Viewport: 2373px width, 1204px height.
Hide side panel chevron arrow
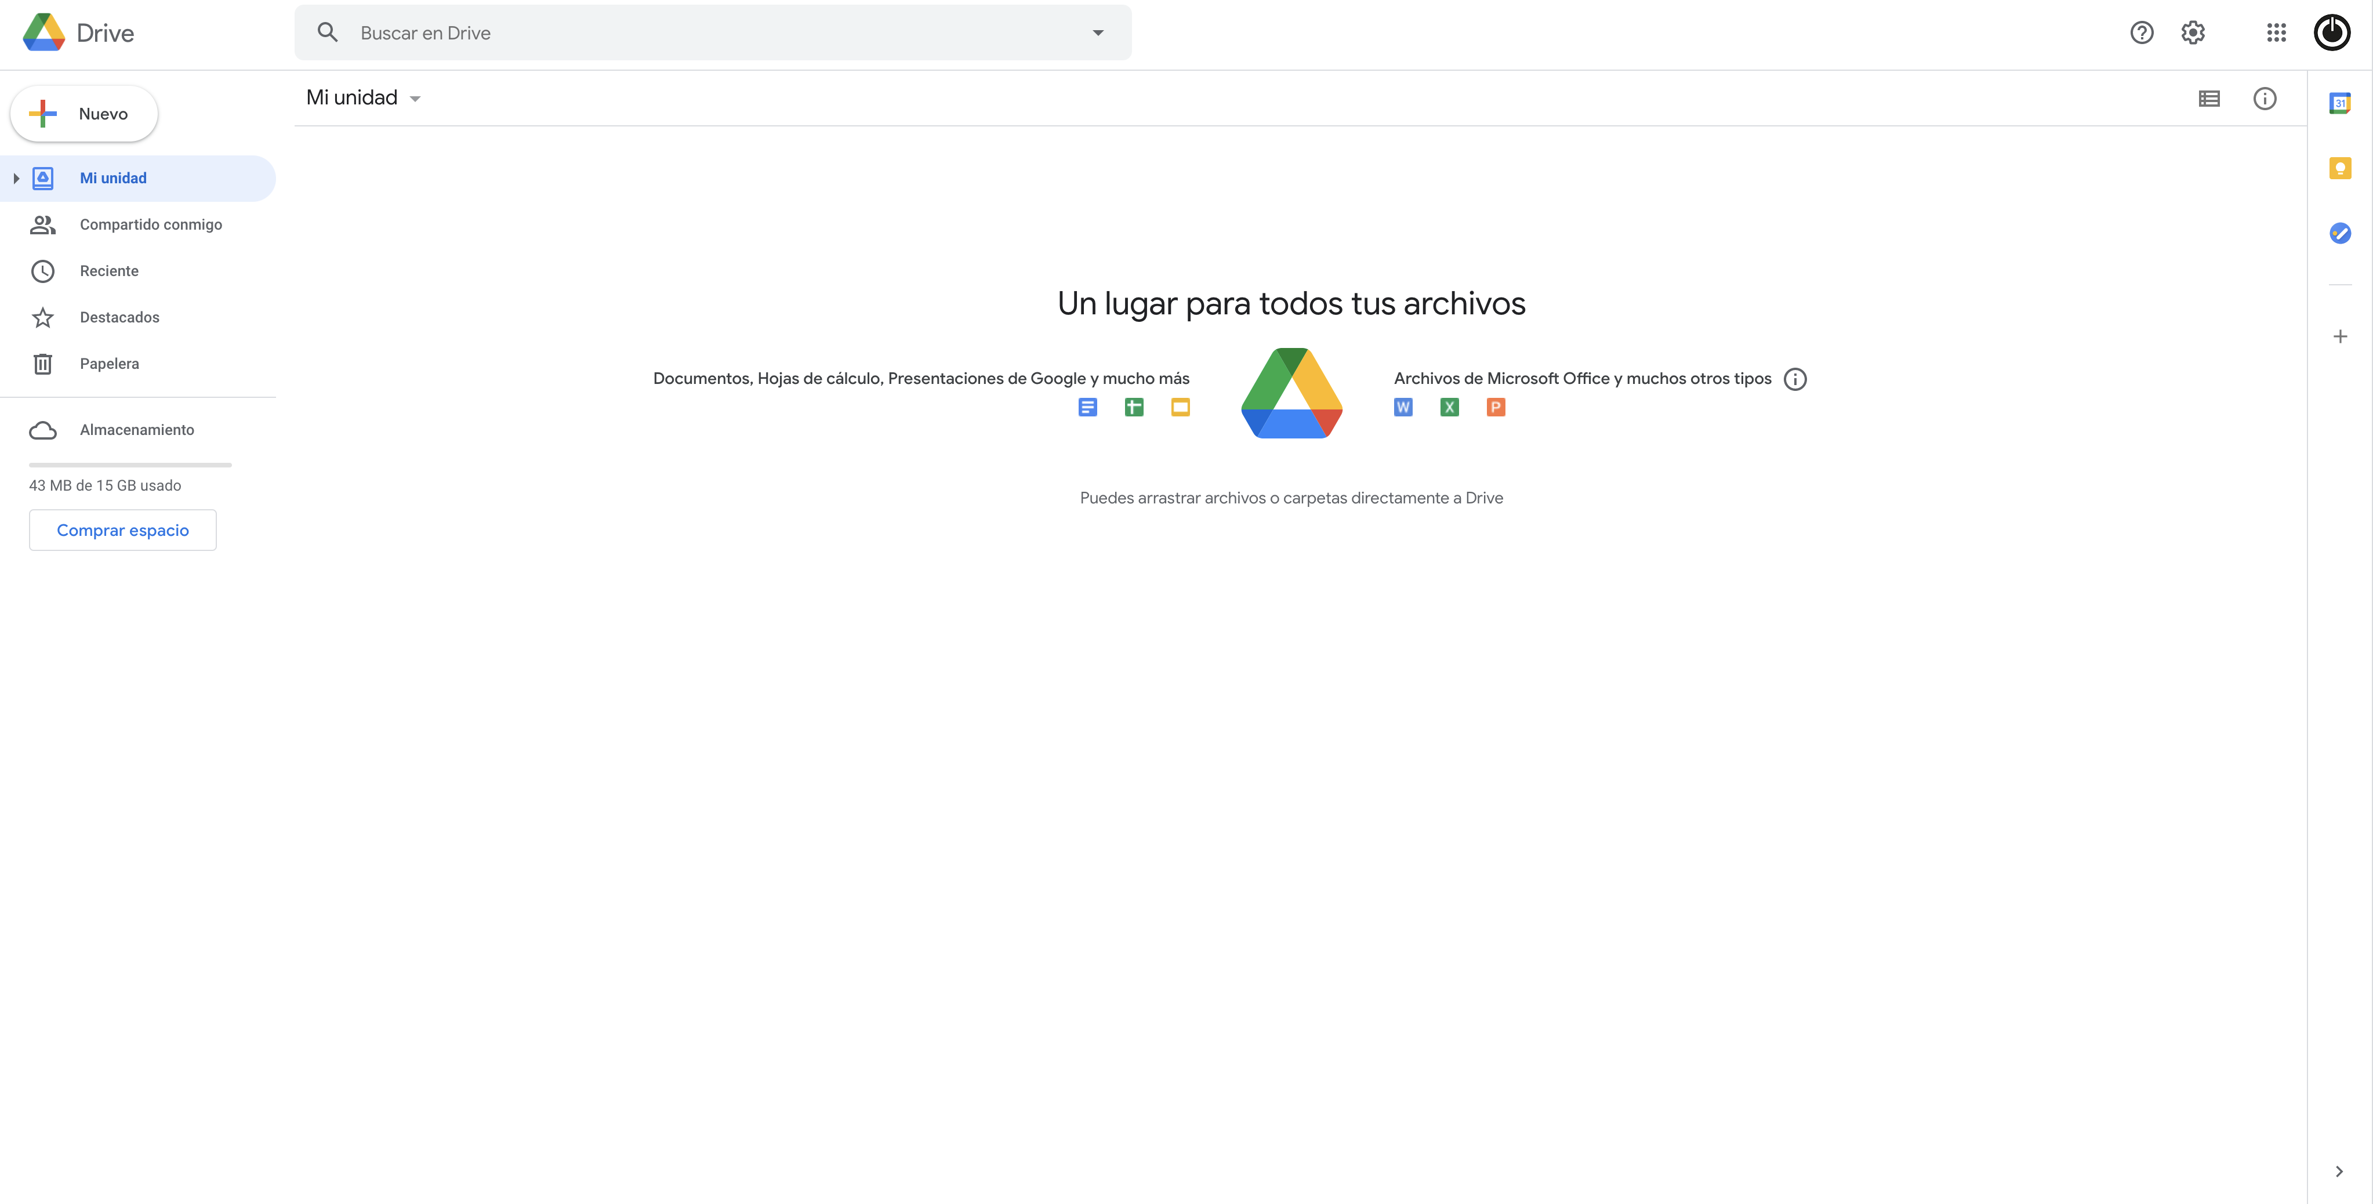click(2339, 1172)
